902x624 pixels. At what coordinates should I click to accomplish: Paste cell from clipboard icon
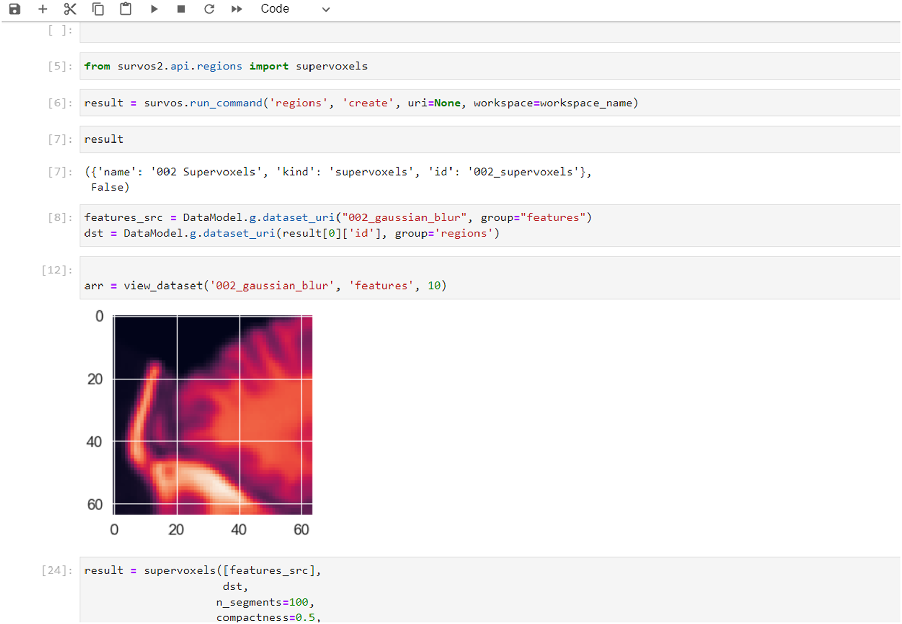point(125,9)
